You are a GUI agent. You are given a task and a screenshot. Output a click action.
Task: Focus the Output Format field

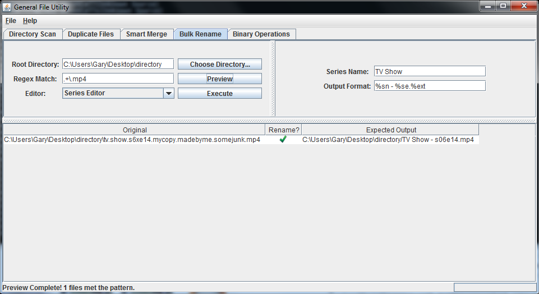point(430,86)
